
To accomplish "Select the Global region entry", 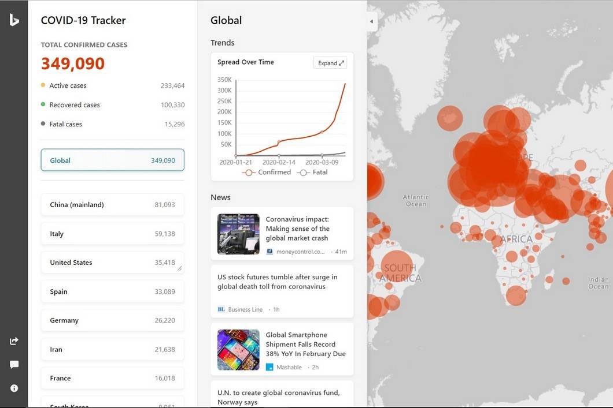I will [x=112, y=160].
